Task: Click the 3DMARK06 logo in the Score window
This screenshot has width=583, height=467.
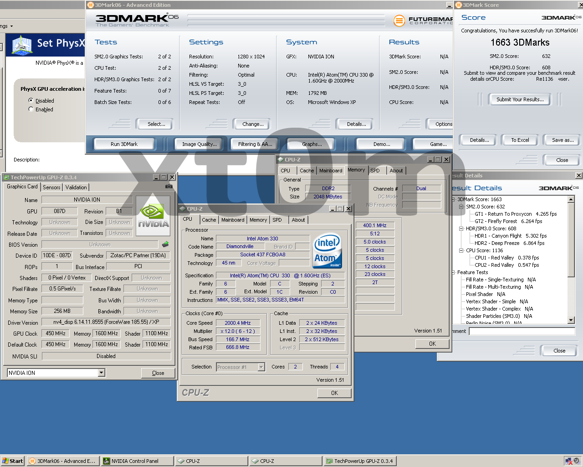Action: [561, 17]
